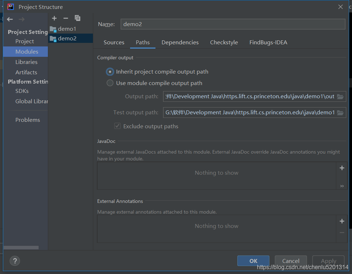The width and height of the screenshot is (352, 274).
Task: Select Use module compile output path
Action: 154,83
